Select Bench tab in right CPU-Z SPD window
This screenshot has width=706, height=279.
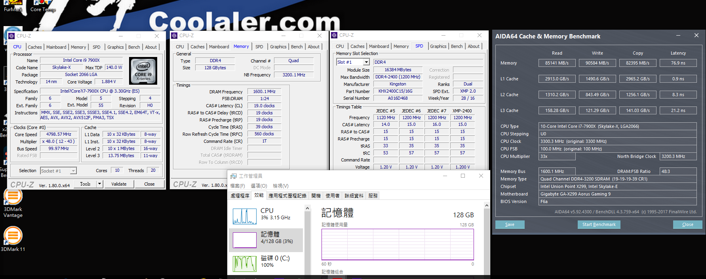tap(457, 46)
